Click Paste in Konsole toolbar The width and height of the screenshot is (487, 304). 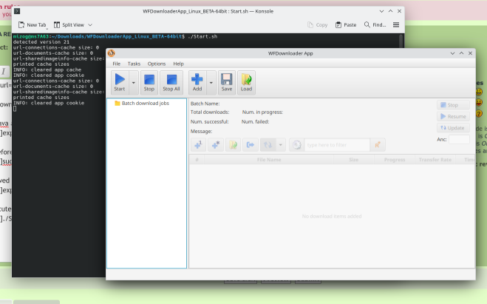point(346,25)
